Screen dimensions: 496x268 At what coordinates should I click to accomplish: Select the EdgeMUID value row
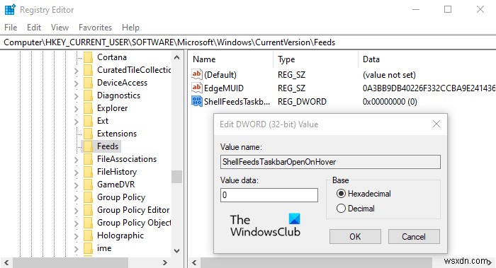tap(343, 88)
